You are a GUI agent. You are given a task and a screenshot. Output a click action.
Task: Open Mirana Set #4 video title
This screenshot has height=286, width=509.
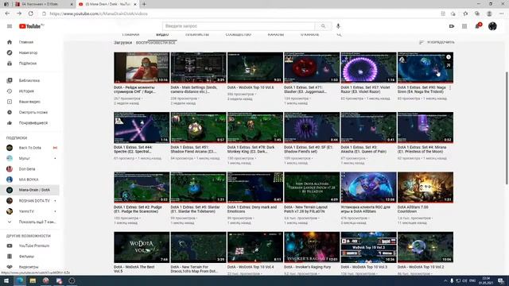tap(422, 149)
